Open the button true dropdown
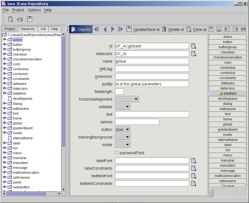 tap(123, 130)
